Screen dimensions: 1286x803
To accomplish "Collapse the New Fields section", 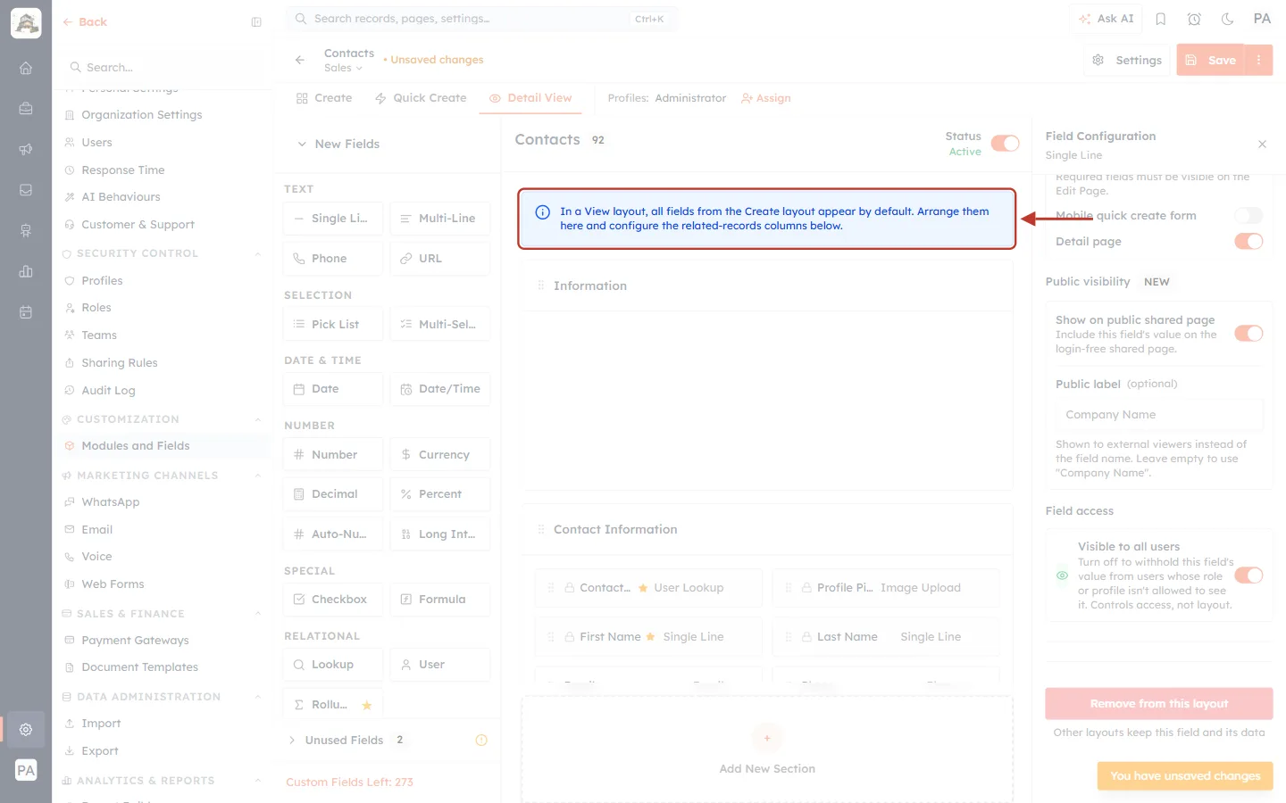I will pyautogui.click(x=302, y=144).
